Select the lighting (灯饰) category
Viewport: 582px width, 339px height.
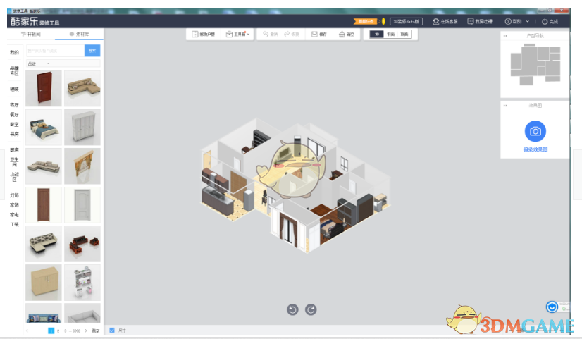(x=14, y=195)
